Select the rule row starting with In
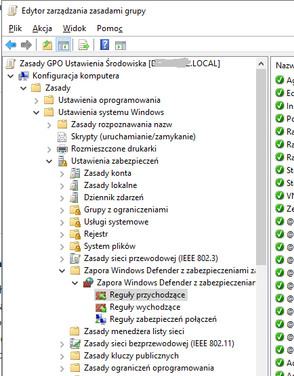Image resolution: width=294 pixels, height=376 pixels. (x=285, y=105)
